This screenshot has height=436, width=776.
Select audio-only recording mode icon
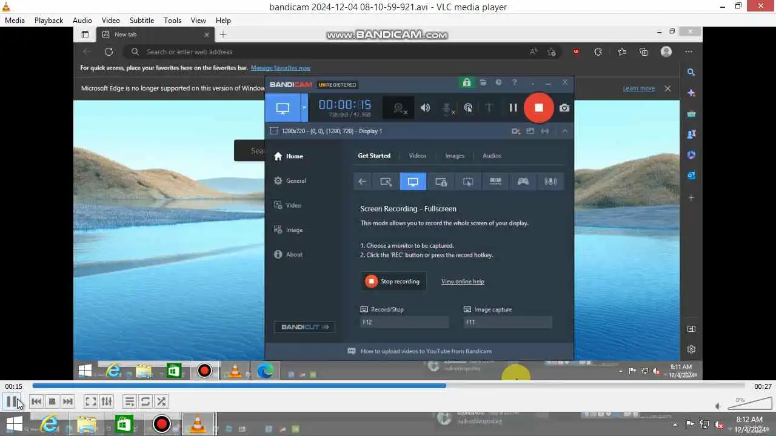coord(550,181)
